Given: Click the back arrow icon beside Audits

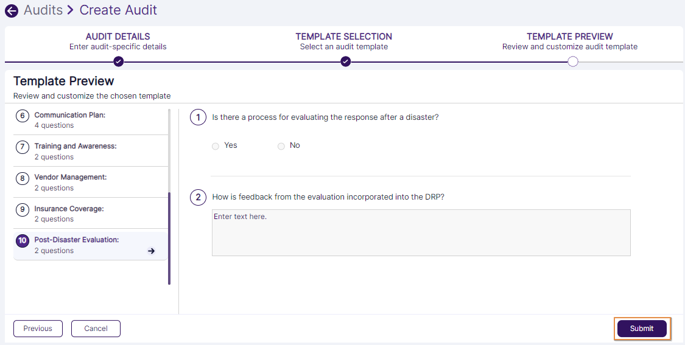Looking at the screenshot, I should coord(12,11).
